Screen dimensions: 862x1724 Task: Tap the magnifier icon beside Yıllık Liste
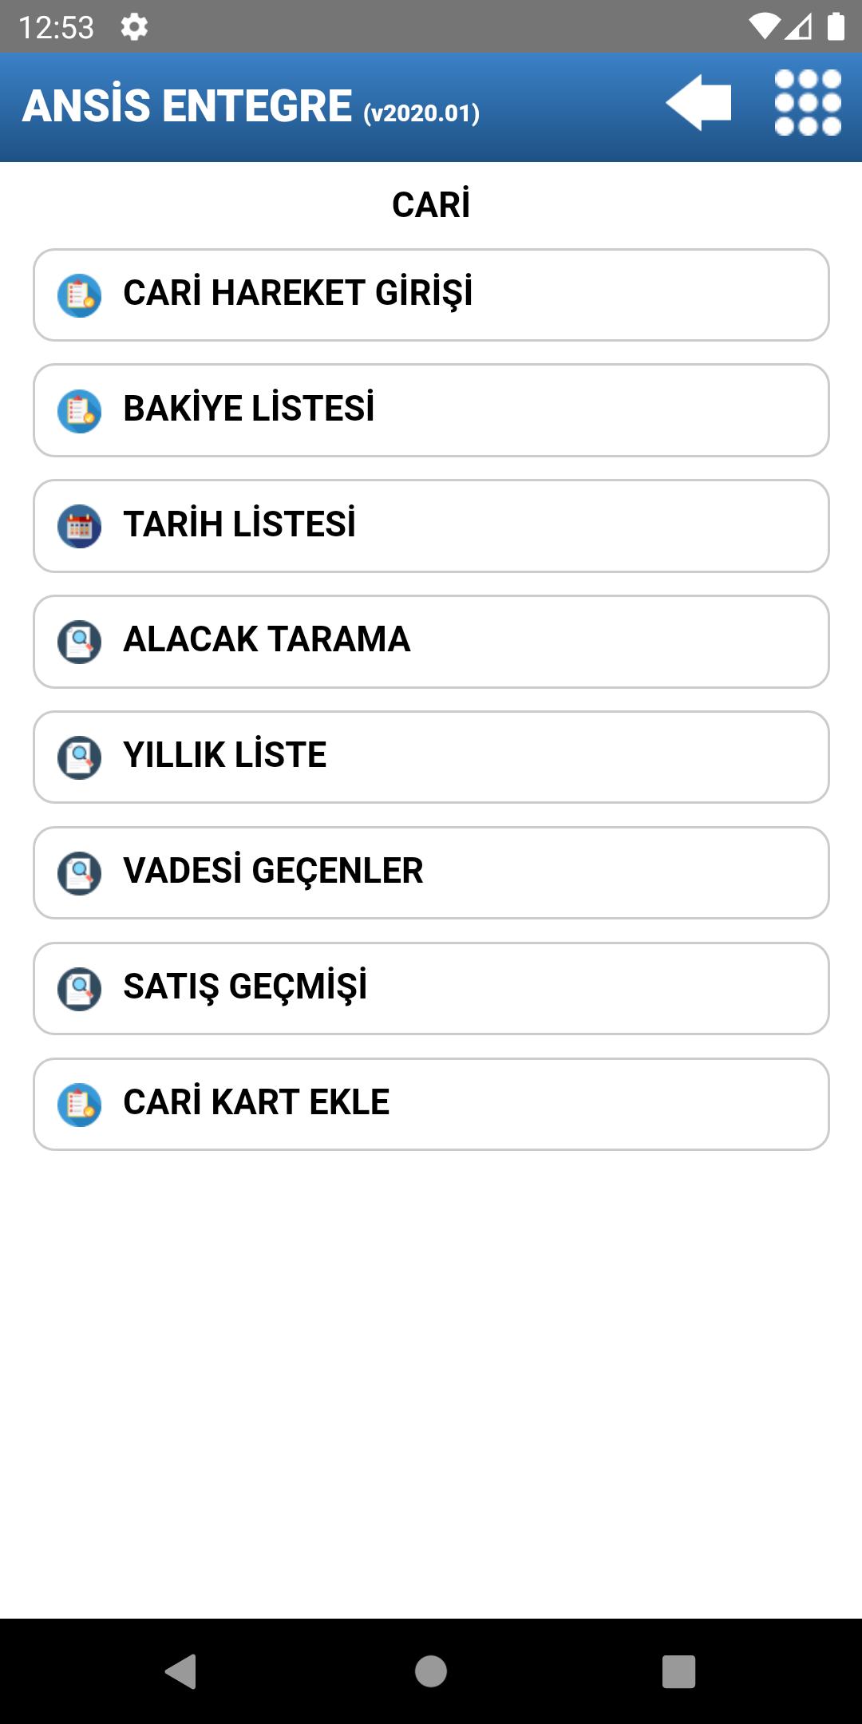79,757
